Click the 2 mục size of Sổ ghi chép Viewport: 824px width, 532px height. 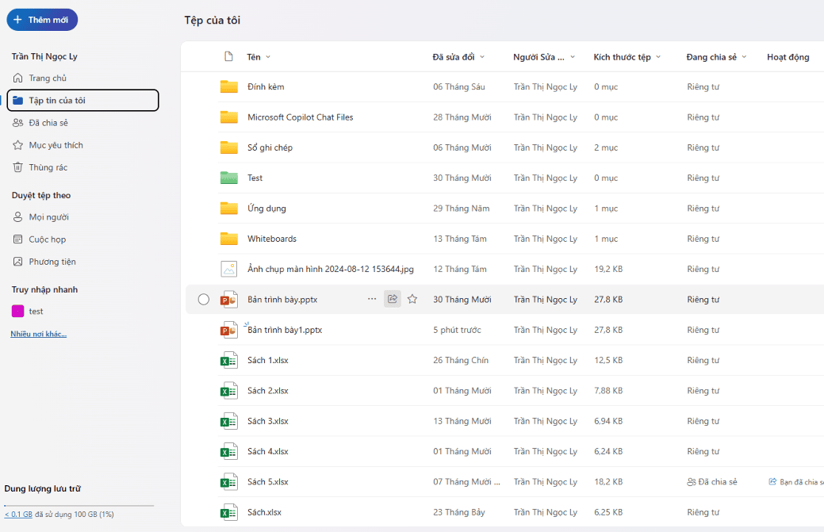tap(606, 147)
